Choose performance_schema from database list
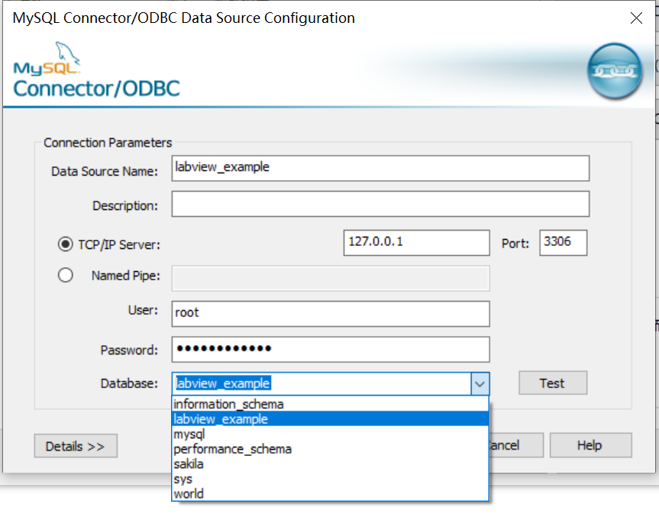 tap(331, 449)
